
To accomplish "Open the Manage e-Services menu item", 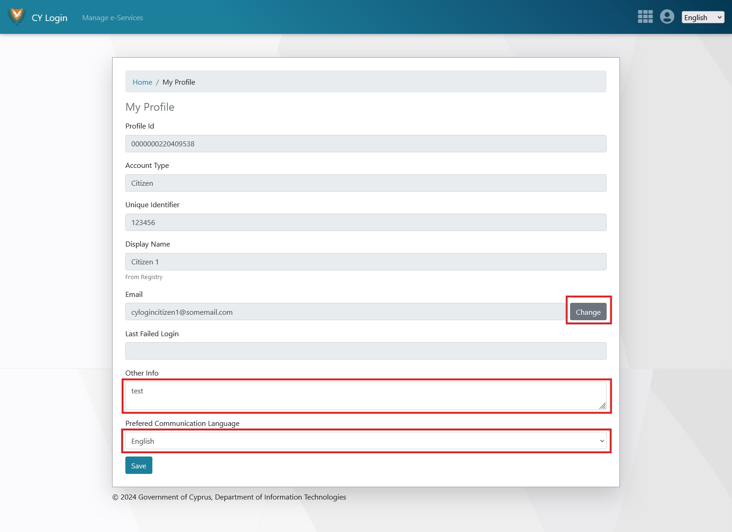I will click(x=113, y=18).
